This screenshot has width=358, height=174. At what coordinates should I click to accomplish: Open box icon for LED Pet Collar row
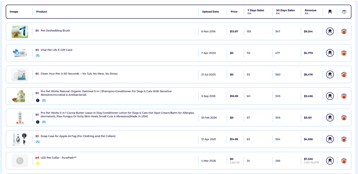tap(344, 160)
